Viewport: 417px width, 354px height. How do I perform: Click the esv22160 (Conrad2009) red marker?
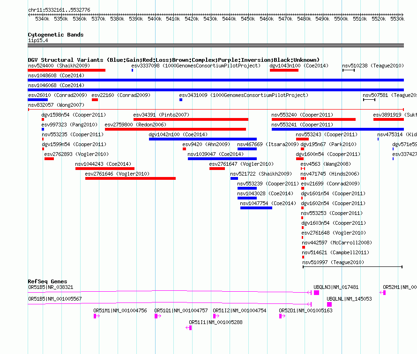click(x=95, y=100)
